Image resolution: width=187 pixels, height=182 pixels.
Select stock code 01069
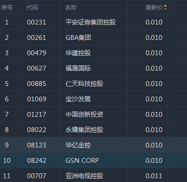tap(37, 99)
